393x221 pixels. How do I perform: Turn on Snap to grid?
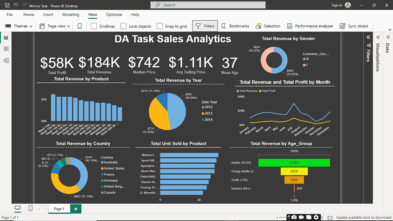coord(160,26)
